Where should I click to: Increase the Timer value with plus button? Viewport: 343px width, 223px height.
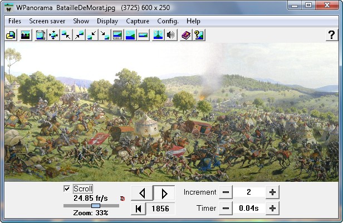[272, 209]
